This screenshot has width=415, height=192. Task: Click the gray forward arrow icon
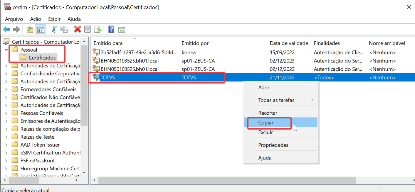16,29
